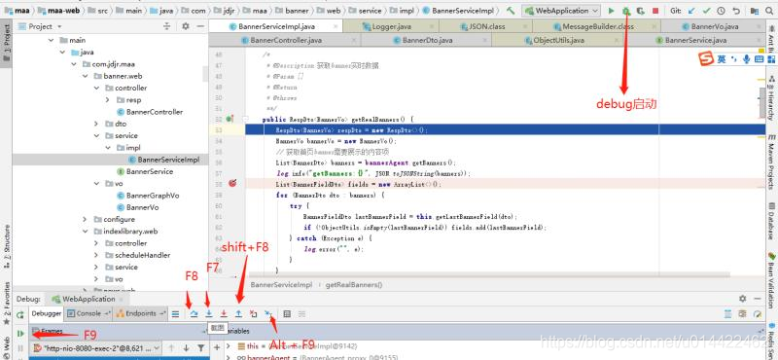This screenshot has height=360, width=778.
Task: Click Git update project arrow icon
Action: (x=692, y=11)
